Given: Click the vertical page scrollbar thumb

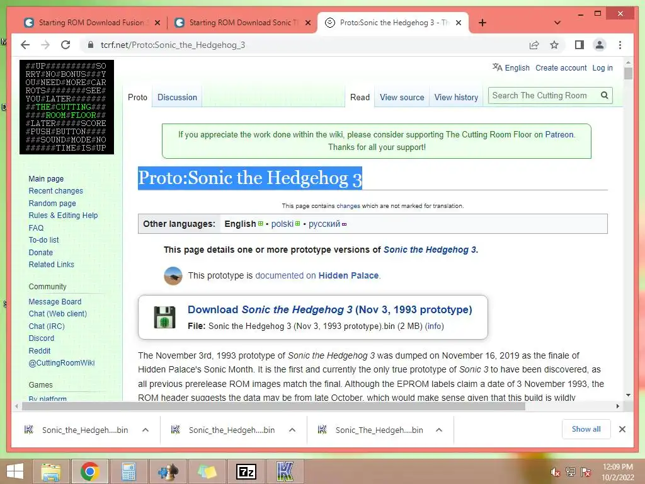Looking at the screenshot, I should coord(628,73).
